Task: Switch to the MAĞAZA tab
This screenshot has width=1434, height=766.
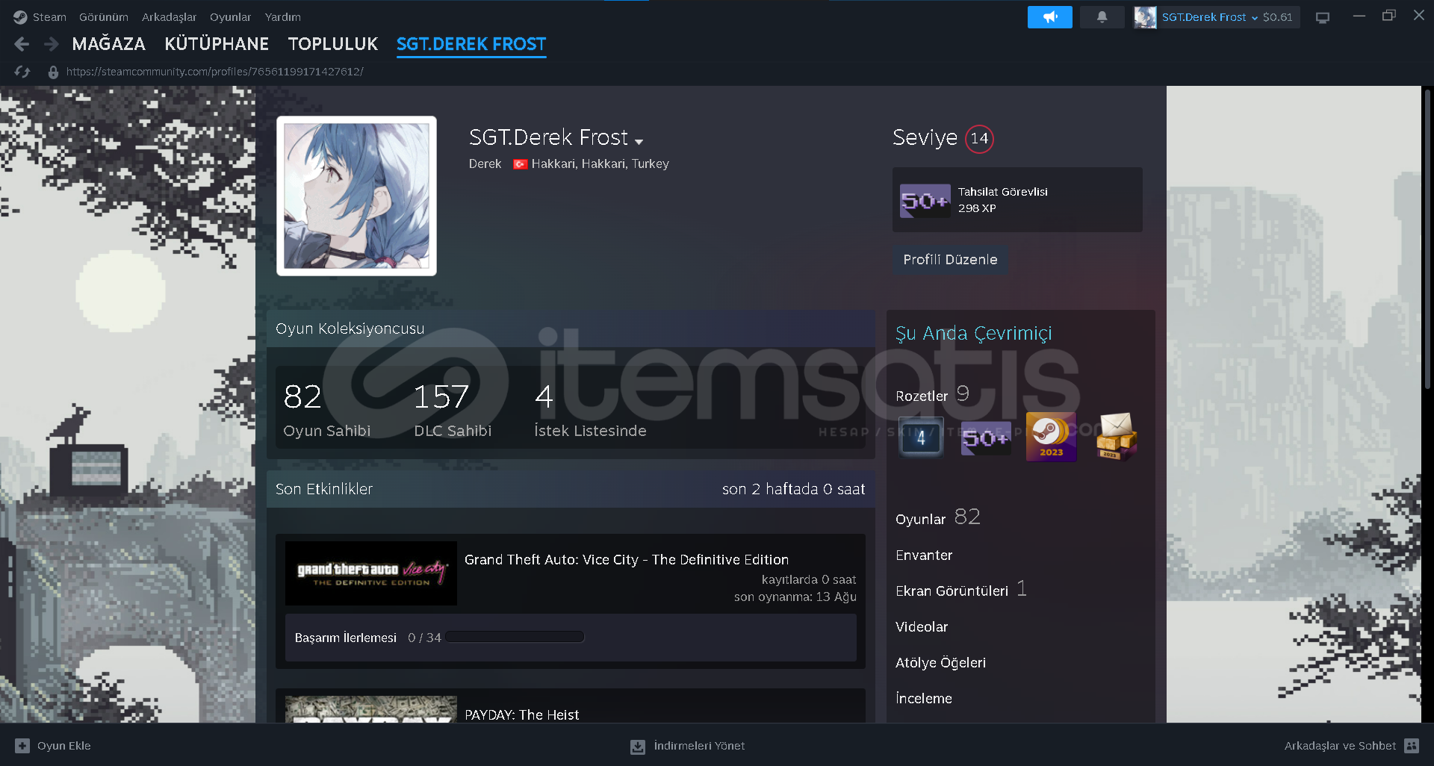Action: [x=109, y=44]
